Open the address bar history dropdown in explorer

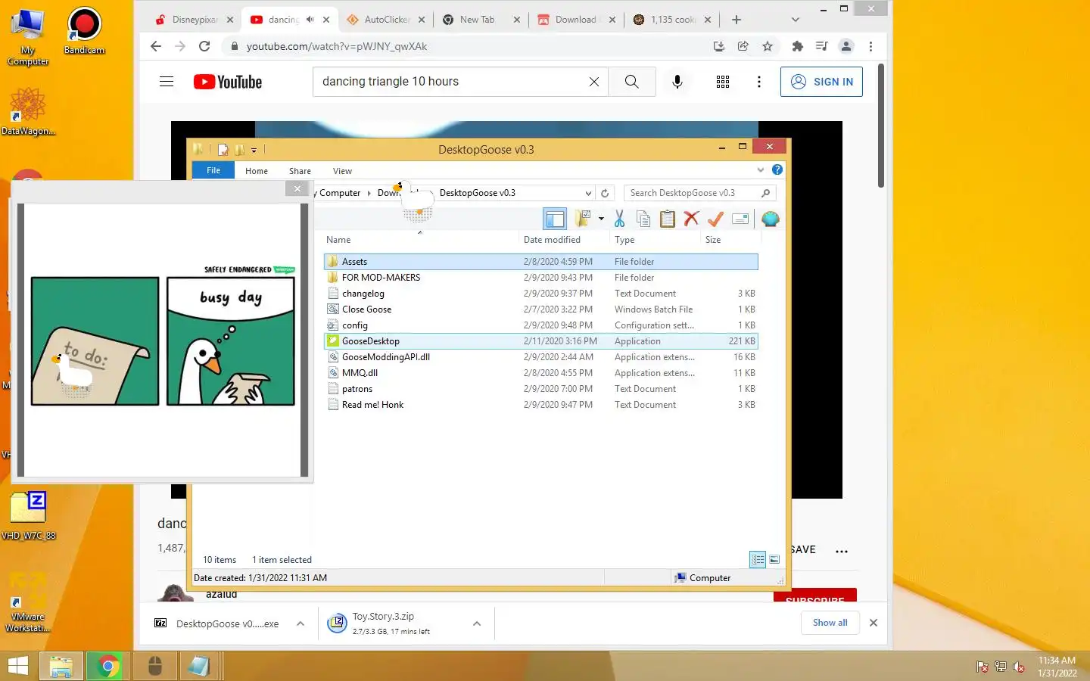588,193
